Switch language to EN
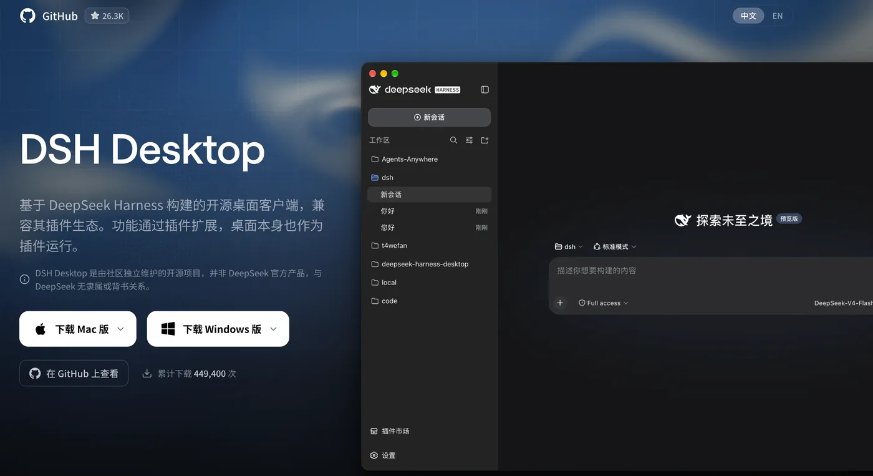The image size is (873, 476). click(778, 16)
